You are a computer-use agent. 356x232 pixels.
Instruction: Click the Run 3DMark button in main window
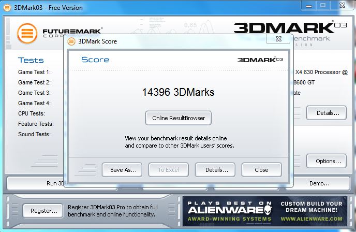(35, 183)
